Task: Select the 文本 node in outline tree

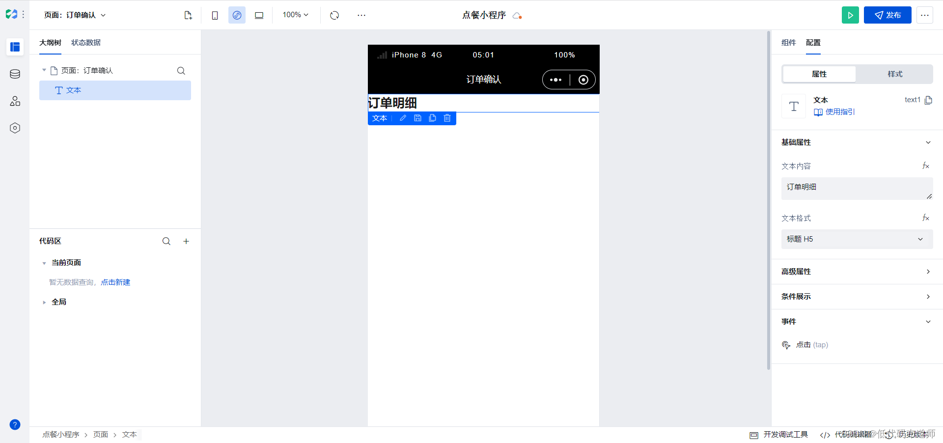Action: 115,90
